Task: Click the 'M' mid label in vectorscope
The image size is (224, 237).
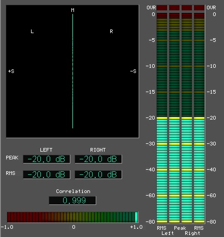Action: [x=72, y=10]
